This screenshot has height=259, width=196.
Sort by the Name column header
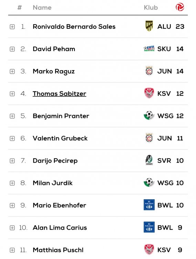pyautogui.click(x=42, y=8)
